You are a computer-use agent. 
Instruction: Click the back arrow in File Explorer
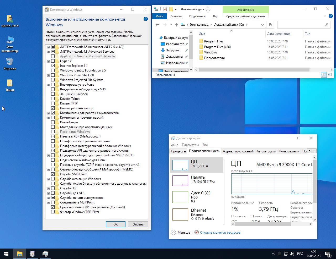point(157,25)
